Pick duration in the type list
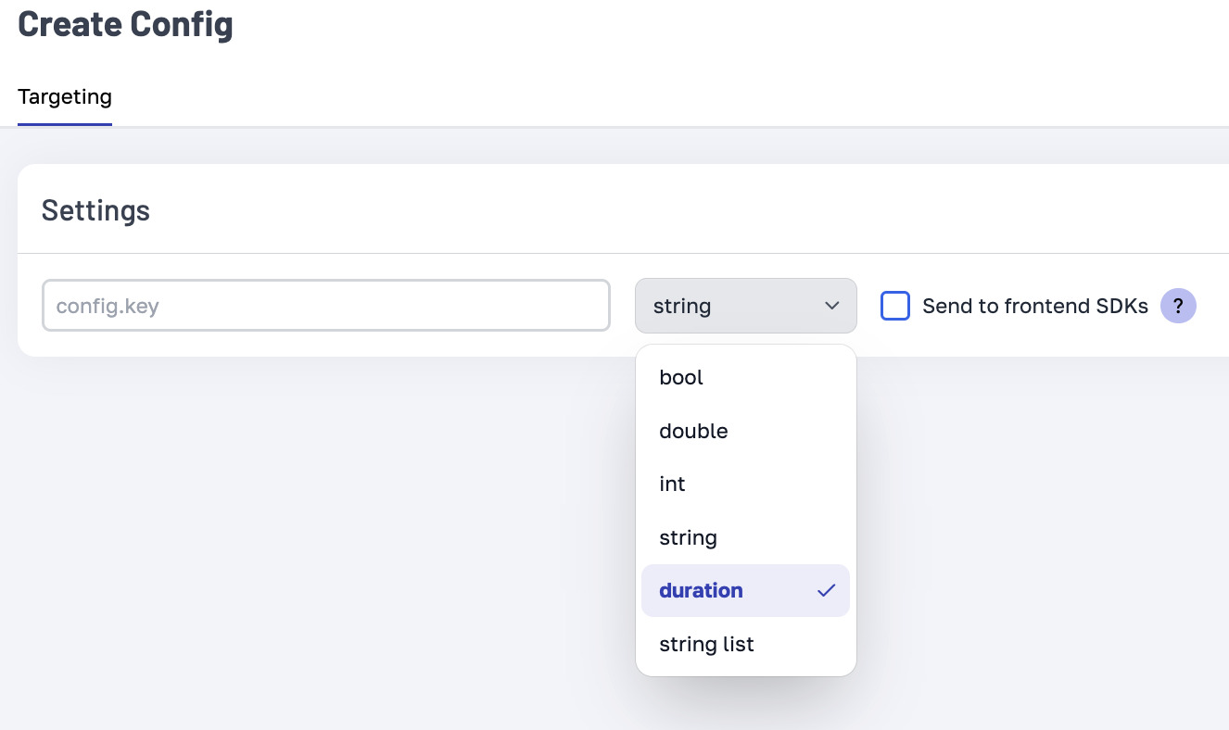 (746, 591)
